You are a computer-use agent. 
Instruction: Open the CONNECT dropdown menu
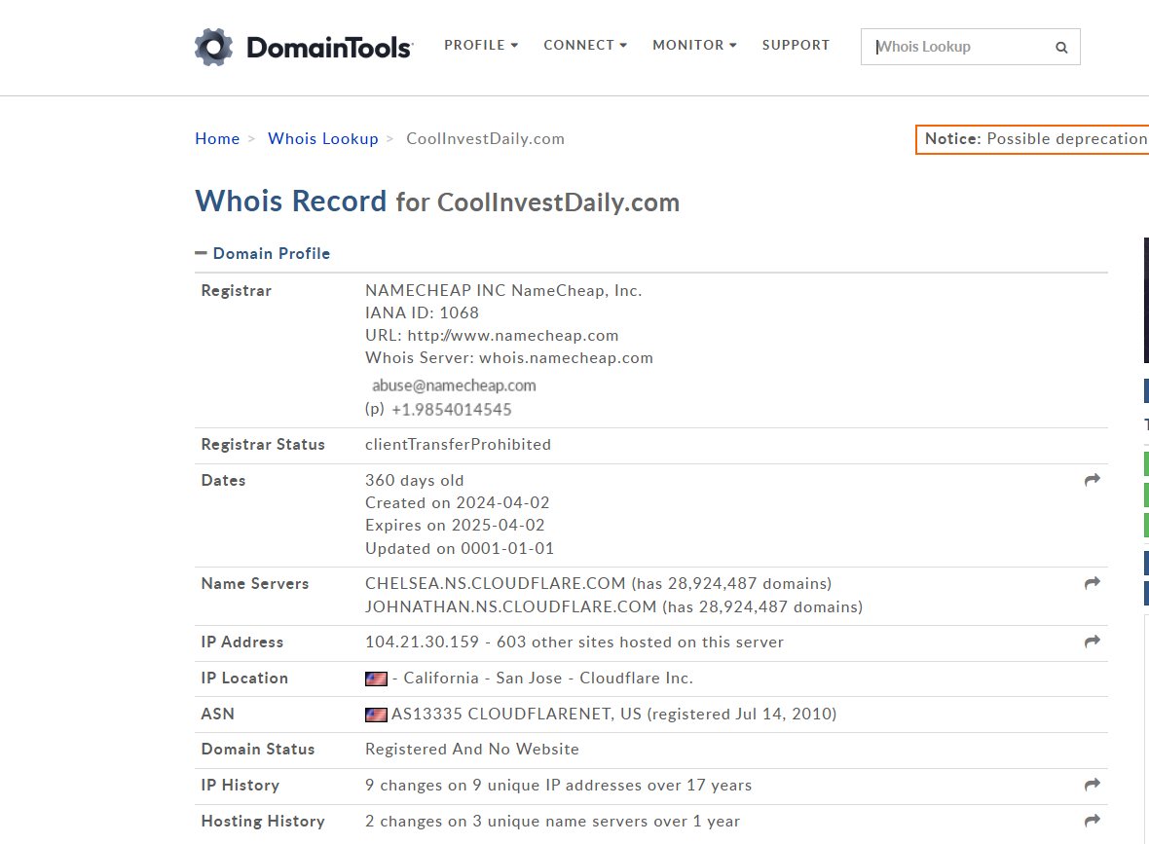(x=585, y=46)
